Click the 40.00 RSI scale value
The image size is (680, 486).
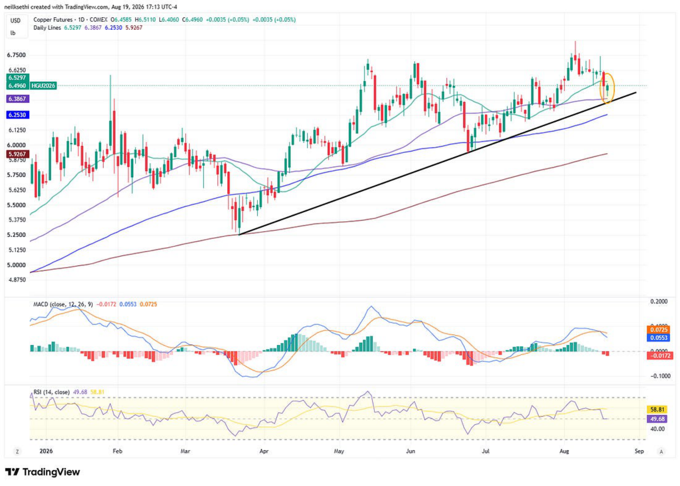657,429
